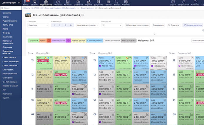Open Передача ключей in the sidebar
This screenshot has height=125, width=204.
click(10, 86)
